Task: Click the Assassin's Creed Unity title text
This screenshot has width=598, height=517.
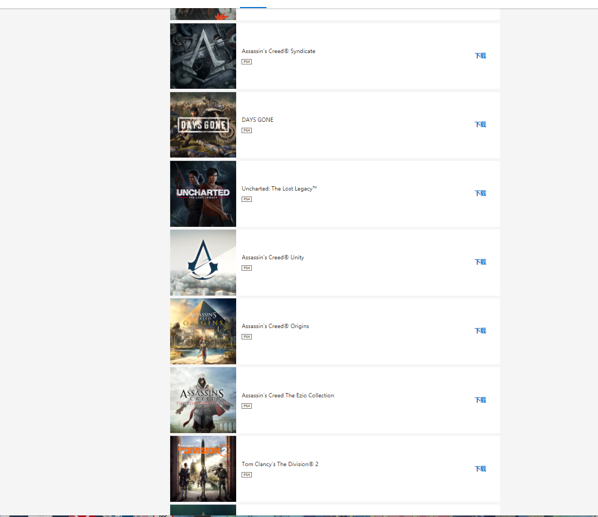Action: 272,257
